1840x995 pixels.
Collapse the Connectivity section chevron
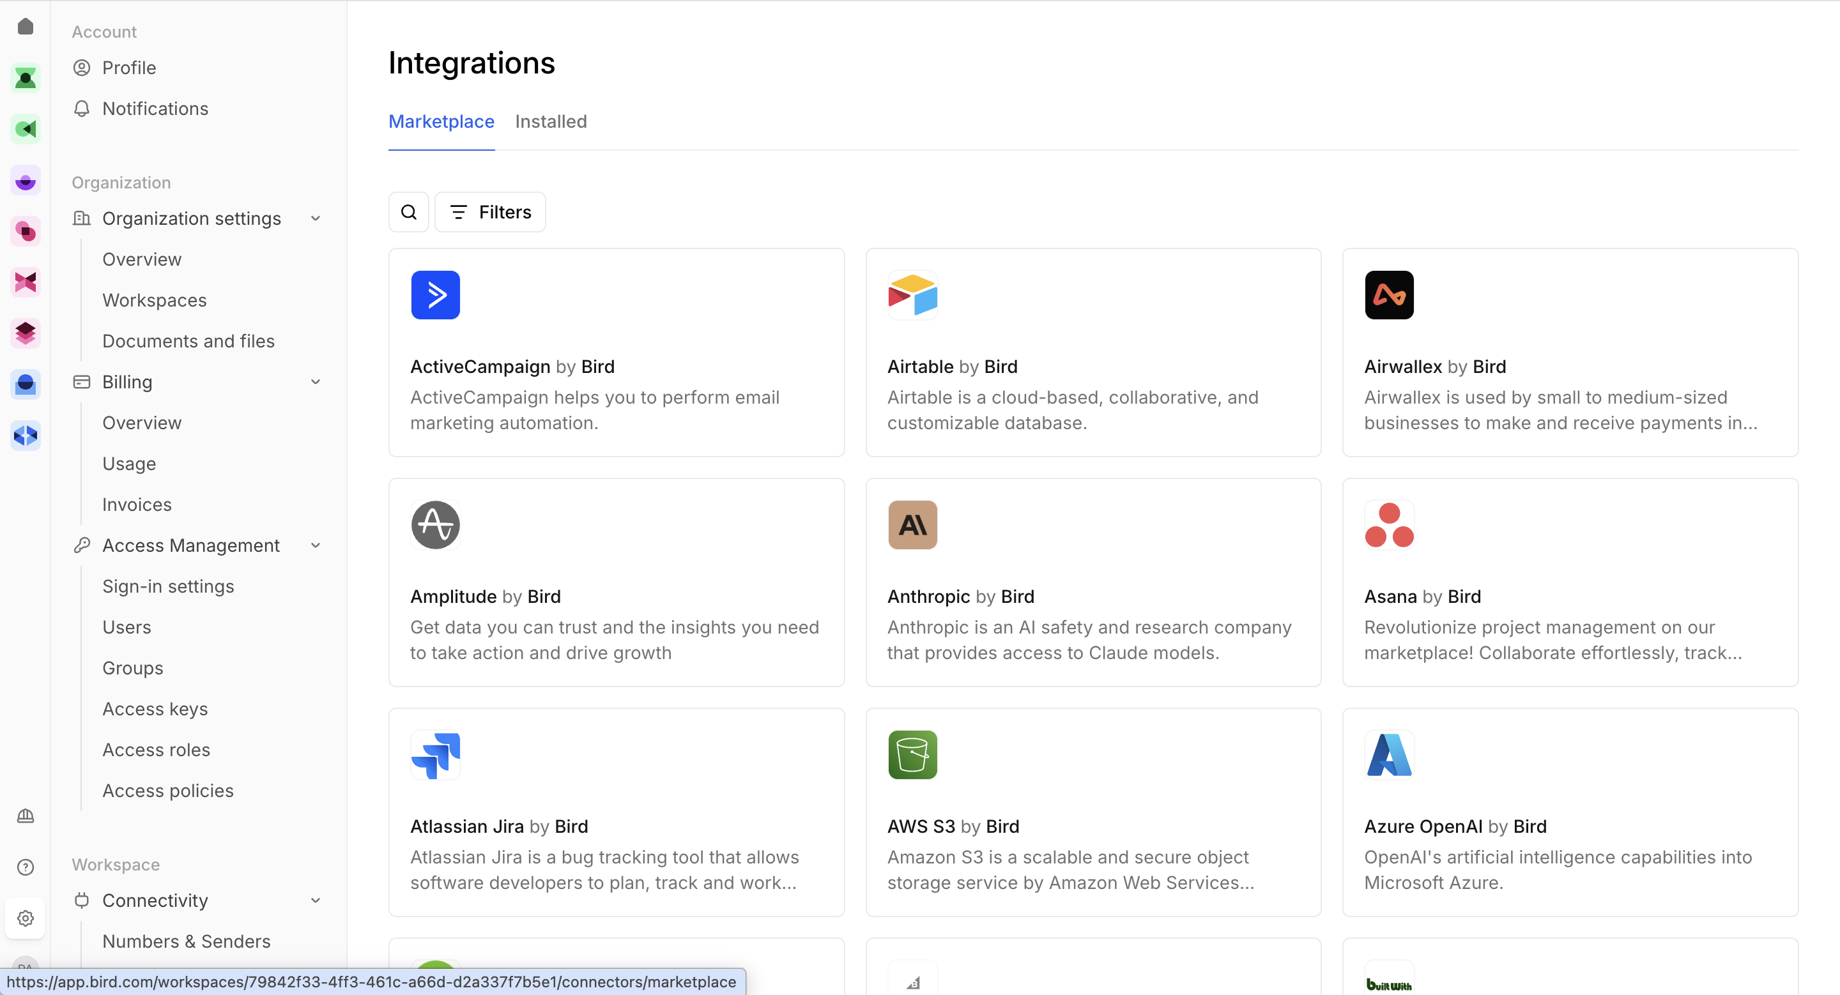coord(316,900)
